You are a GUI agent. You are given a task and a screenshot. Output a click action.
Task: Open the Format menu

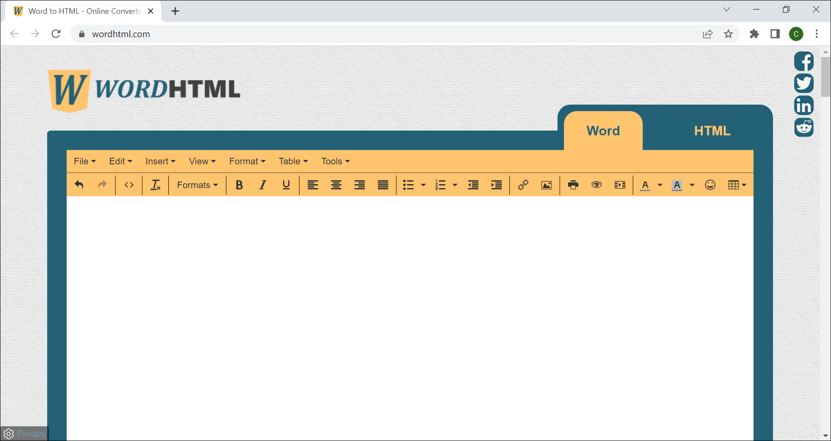(x=248, y=161)
